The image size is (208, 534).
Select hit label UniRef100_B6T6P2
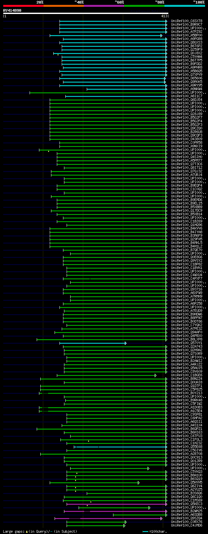(187, 46)
